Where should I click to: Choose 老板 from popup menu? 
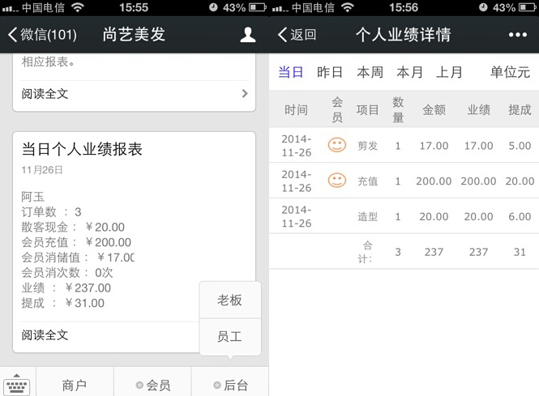click(x=229, y=300)
